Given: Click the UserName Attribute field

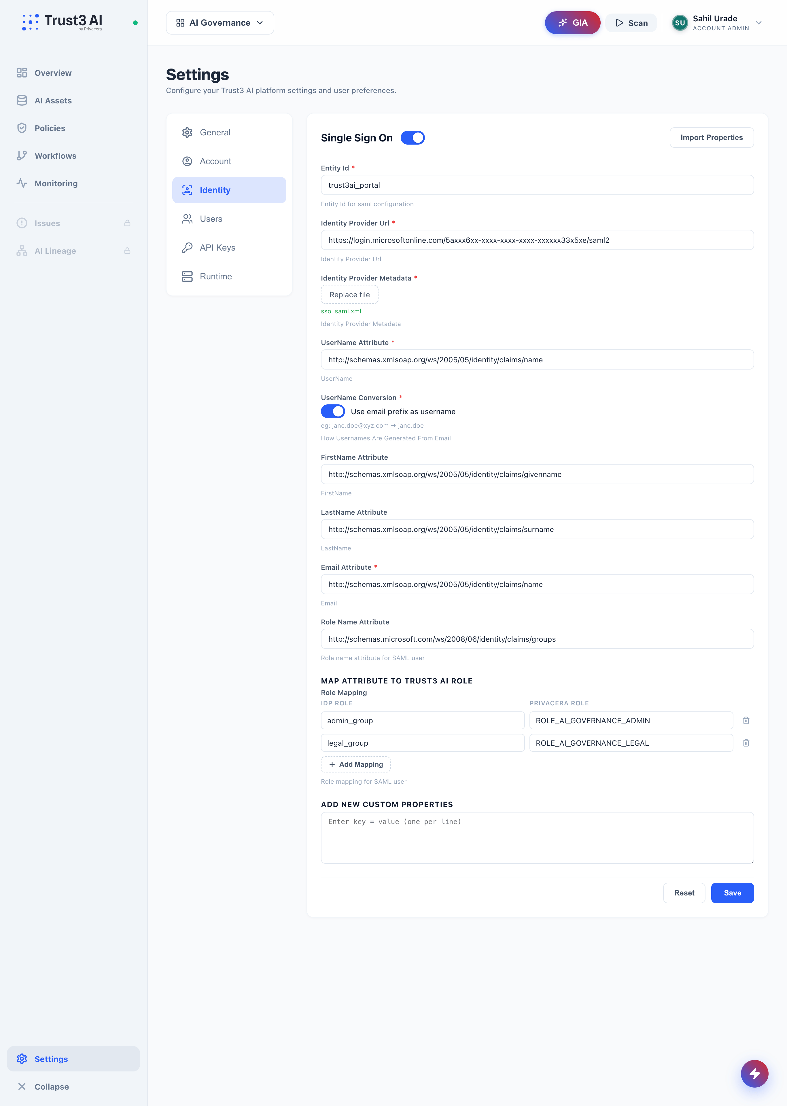Looking at the screenshot, I should pos(537,359).
